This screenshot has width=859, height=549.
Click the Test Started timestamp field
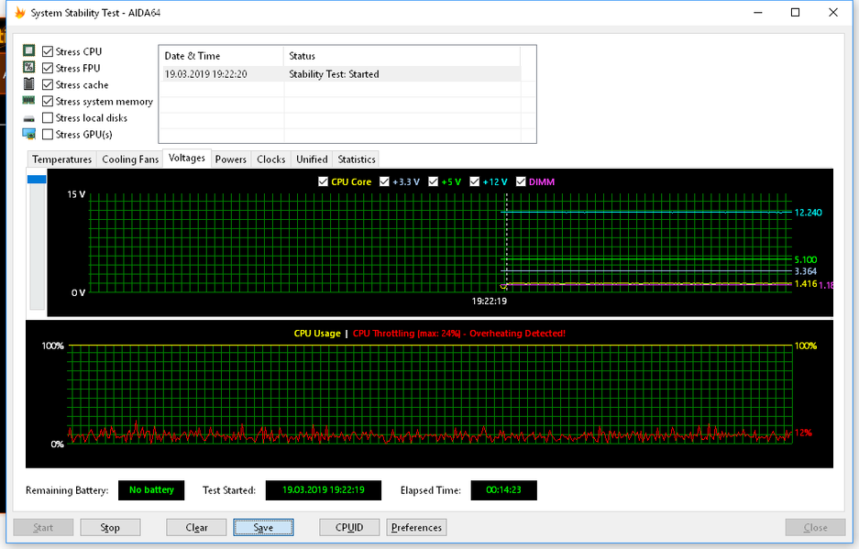(324, 489)
